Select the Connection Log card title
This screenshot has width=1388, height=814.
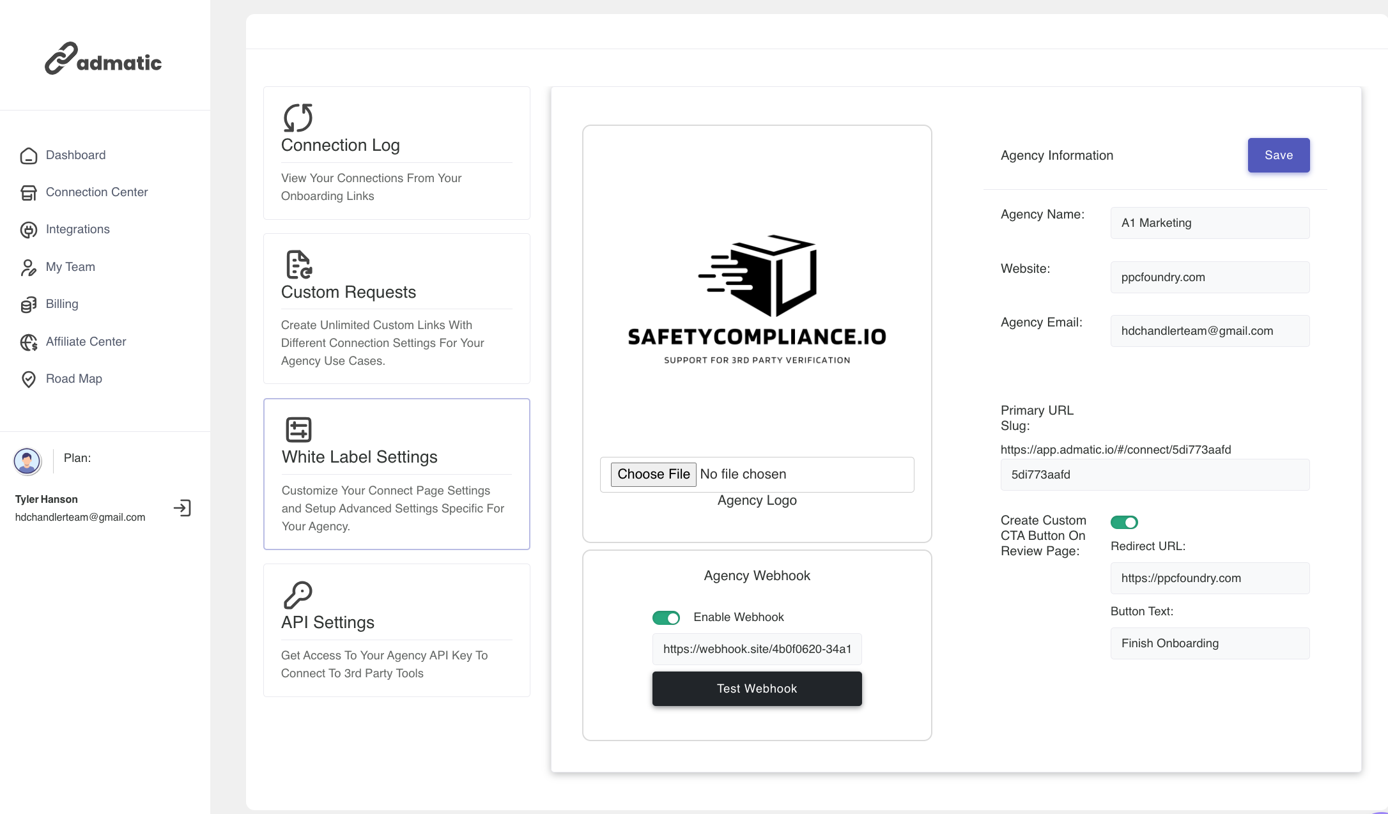pos(341,146)
